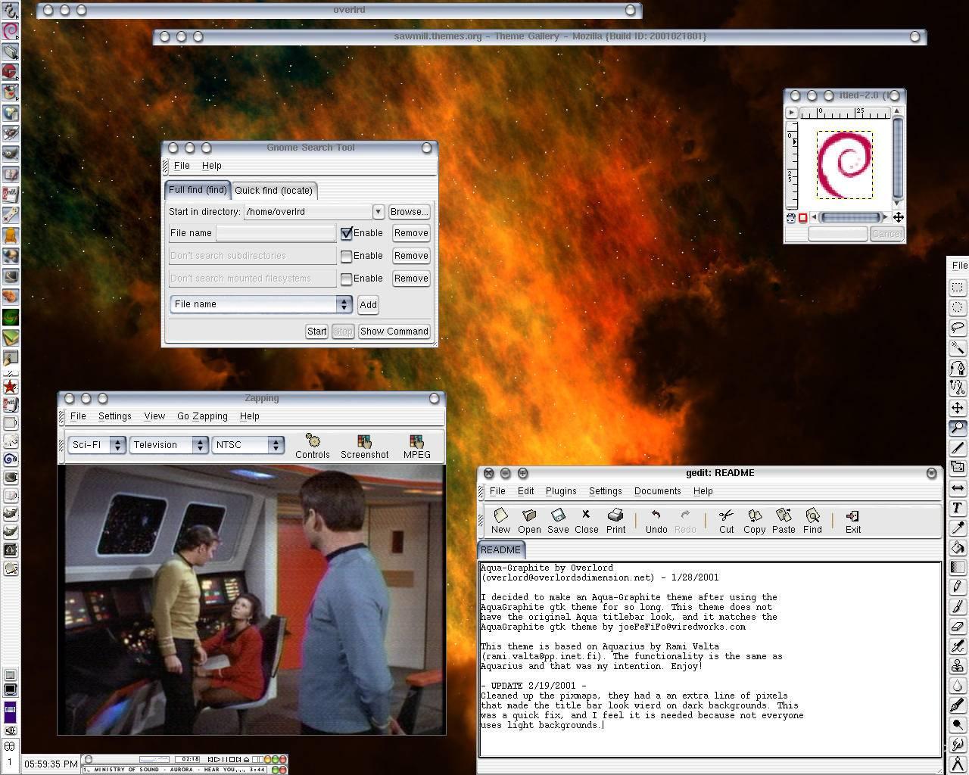Screen dimensions: 969x775
Task: Select the GIMP Color Picker eyedropper
Action: pos(958,528)
